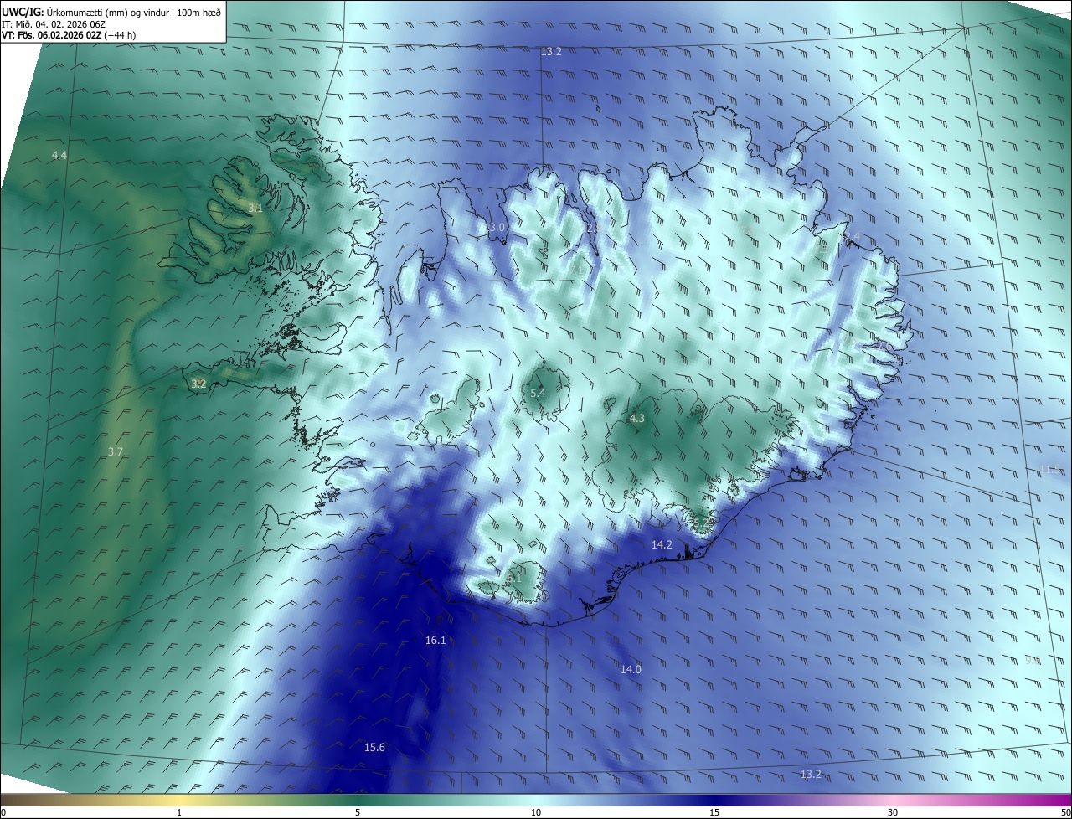Click the 13.2 value just above the color scale

(811, 774)
